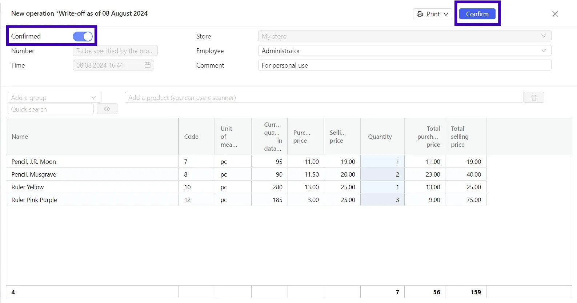
Task: Click the trash delete icon button
Action: pyautogui.click(x=534, y=97)
